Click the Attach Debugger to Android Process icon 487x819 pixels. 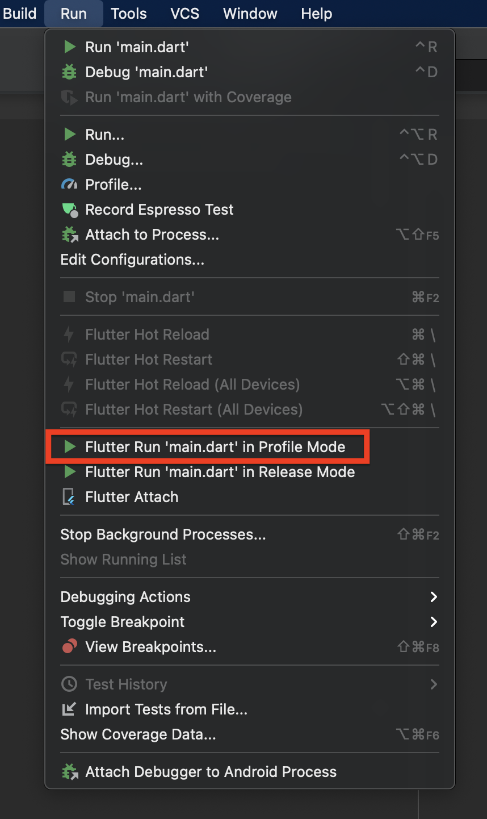(x=69, y=771)
